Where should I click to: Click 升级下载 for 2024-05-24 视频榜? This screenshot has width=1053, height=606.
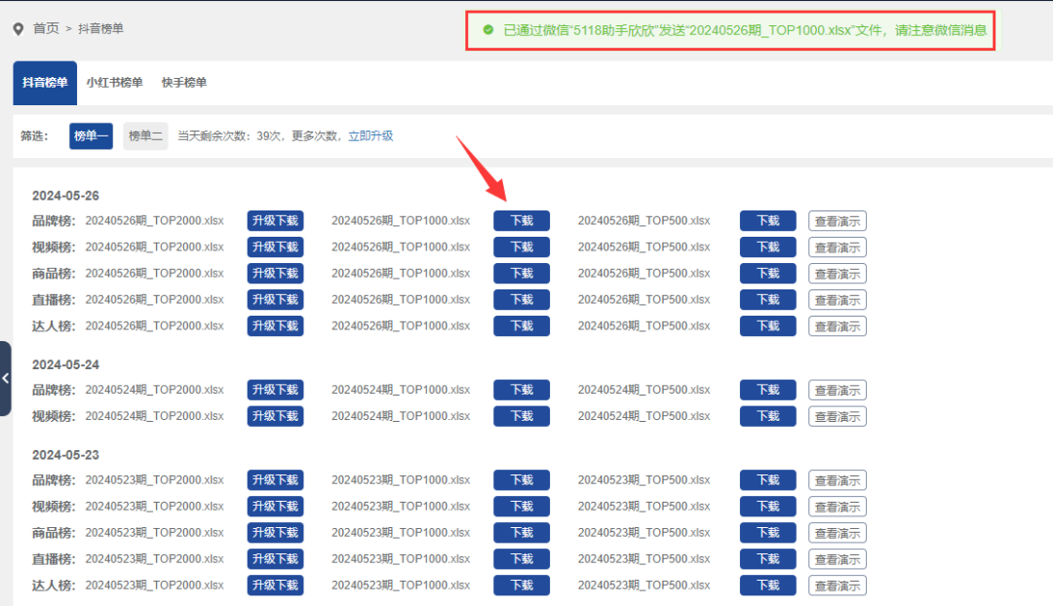(x=275, y=416)
